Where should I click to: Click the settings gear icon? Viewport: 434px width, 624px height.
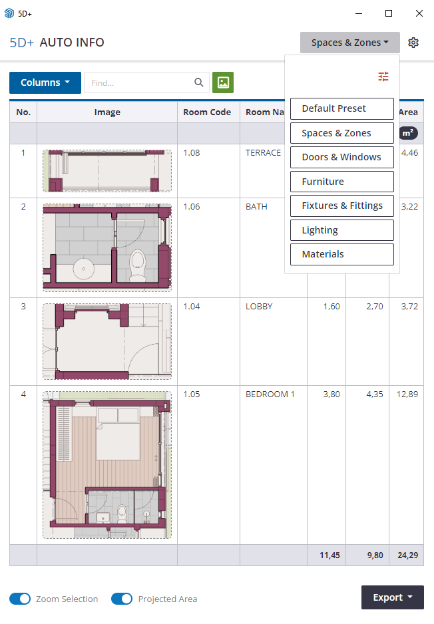[x=413, y=43]
